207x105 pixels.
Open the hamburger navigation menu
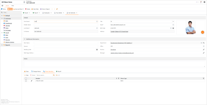(x=2, y=6)
